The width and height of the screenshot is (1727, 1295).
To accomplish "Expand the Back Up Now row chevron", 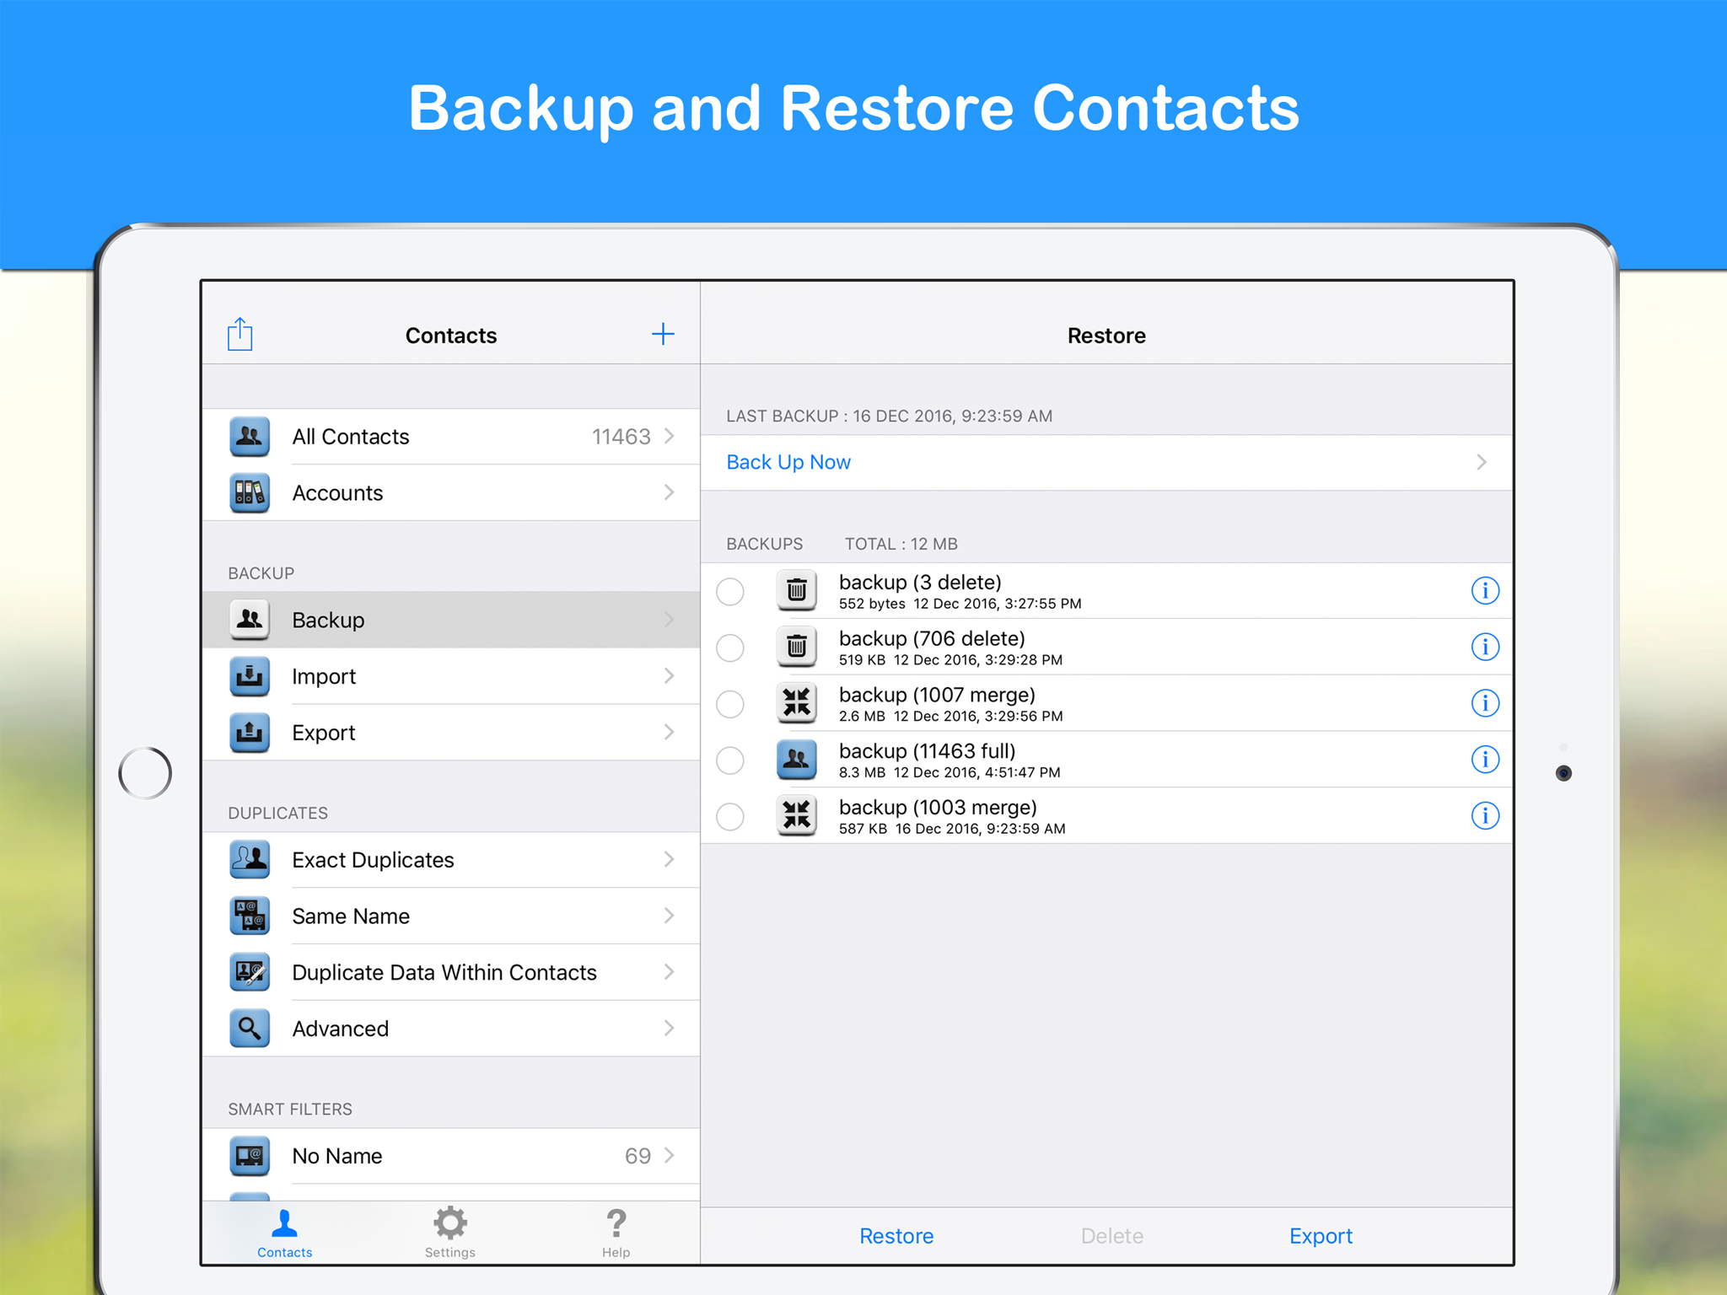I will pyautogui.click(x=1481, y=462).
